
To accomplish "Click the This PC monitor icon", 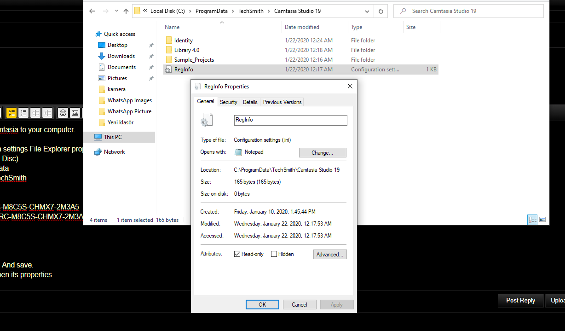I will click(98, 137).
